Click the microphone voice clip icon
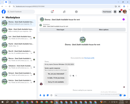The height and width of the screenshot is (104, 130). coord(40,95)
